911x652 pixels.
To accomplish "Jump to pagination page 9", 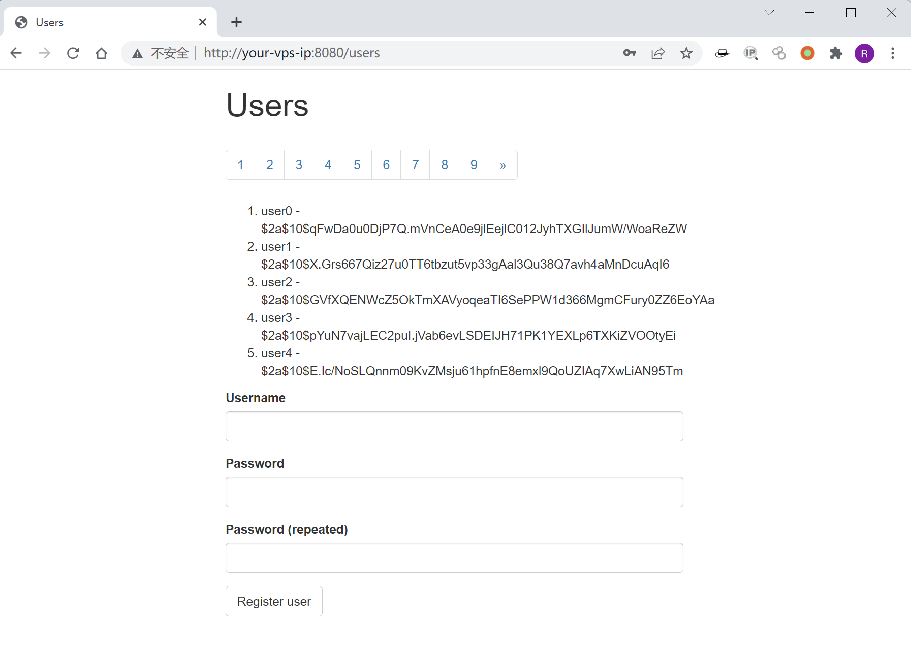I will click(x=474, y=165).
